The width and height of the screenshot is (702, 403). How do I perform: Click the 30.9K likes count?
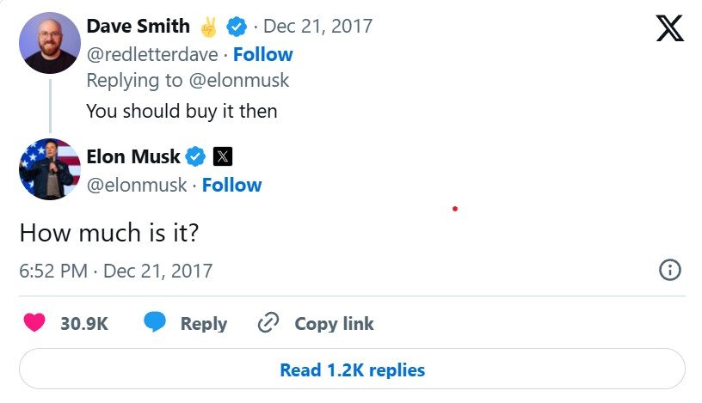click(84, 323)
